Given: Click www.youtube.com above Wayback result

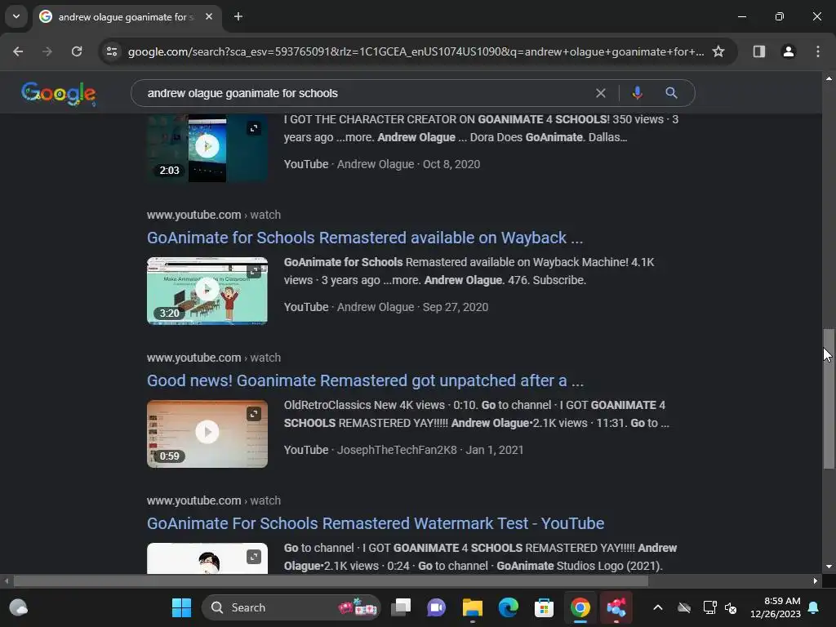Looking at the screenshot, I should coord(194,215).
